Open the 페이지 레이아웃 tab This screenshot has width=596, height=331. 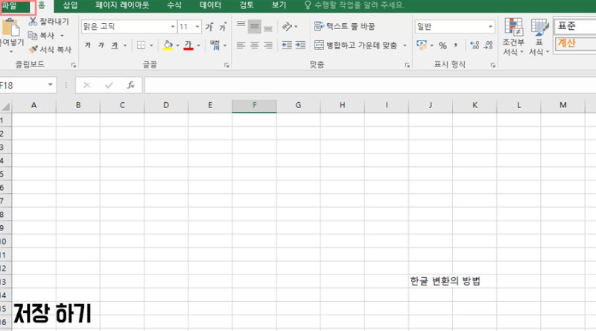point(122,5)
